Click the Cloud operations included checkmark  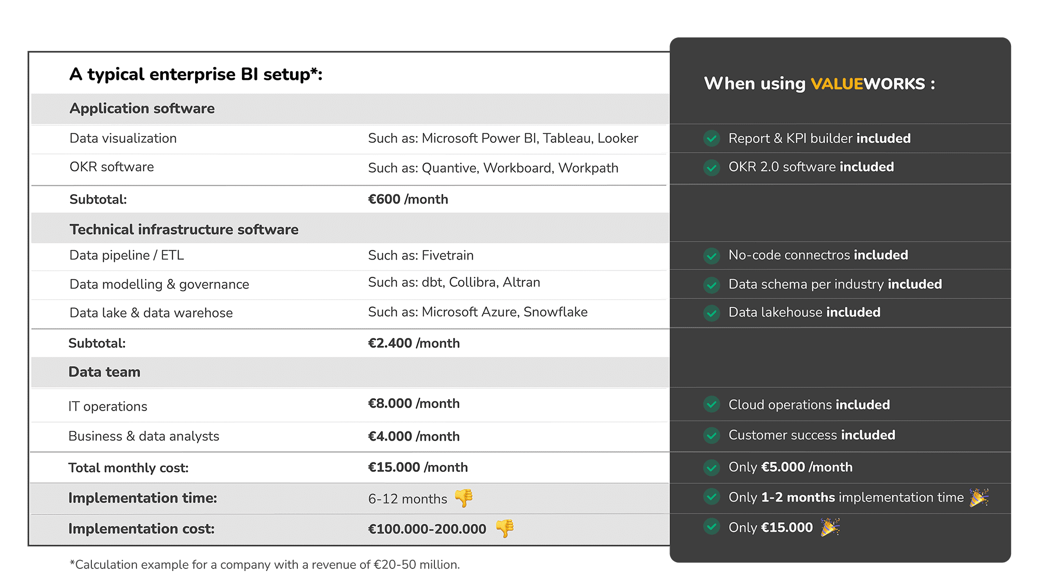tap(712, 404)
